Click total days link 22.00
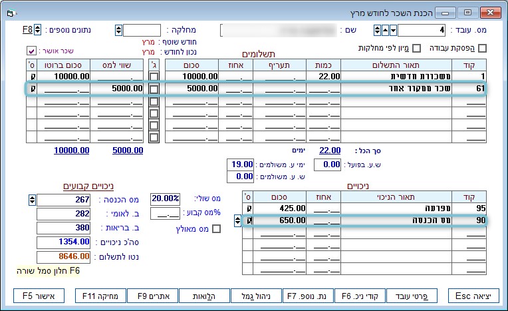 pyautogui.click(x=330, y=151)
